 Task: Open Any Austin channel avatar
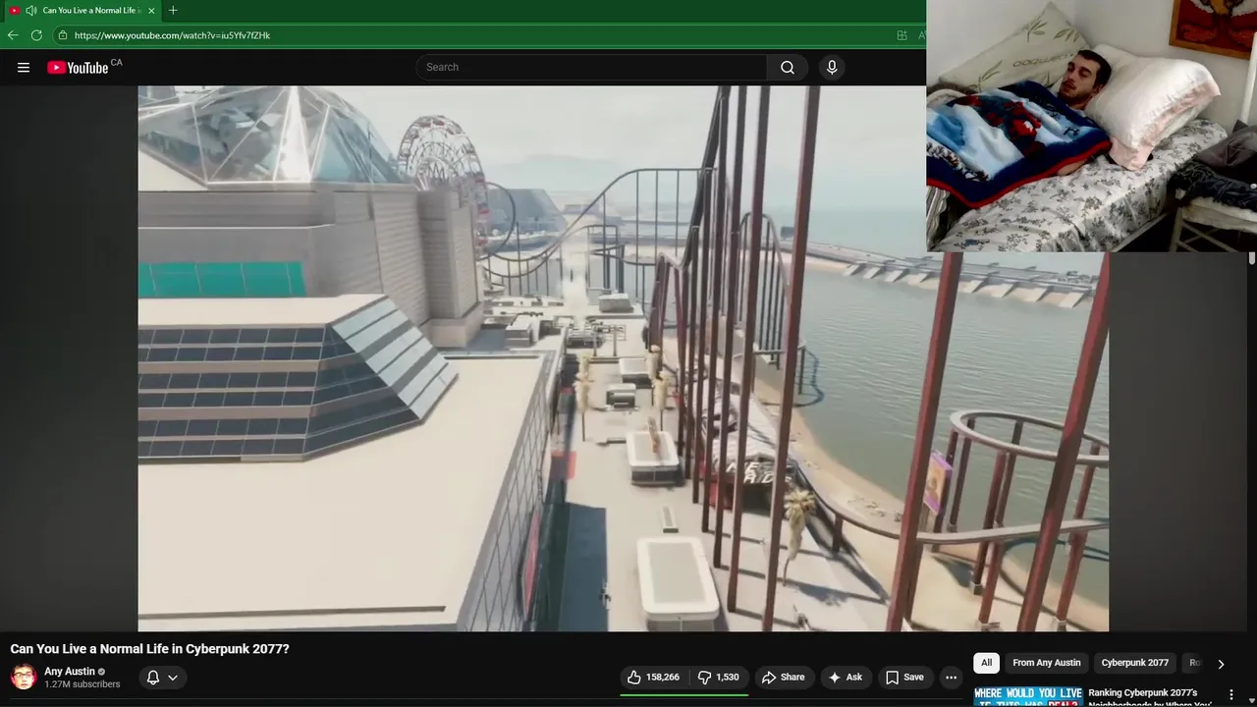[24, 677]
